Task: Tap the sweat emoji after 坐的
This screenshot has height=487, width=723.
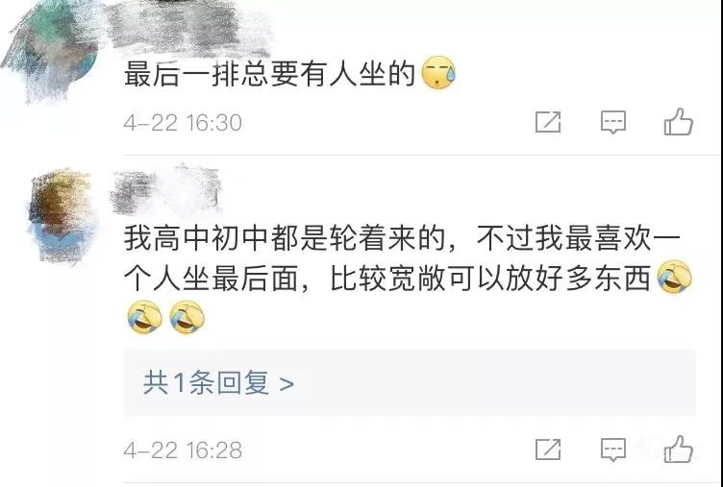Action: [x=438, y=73]
